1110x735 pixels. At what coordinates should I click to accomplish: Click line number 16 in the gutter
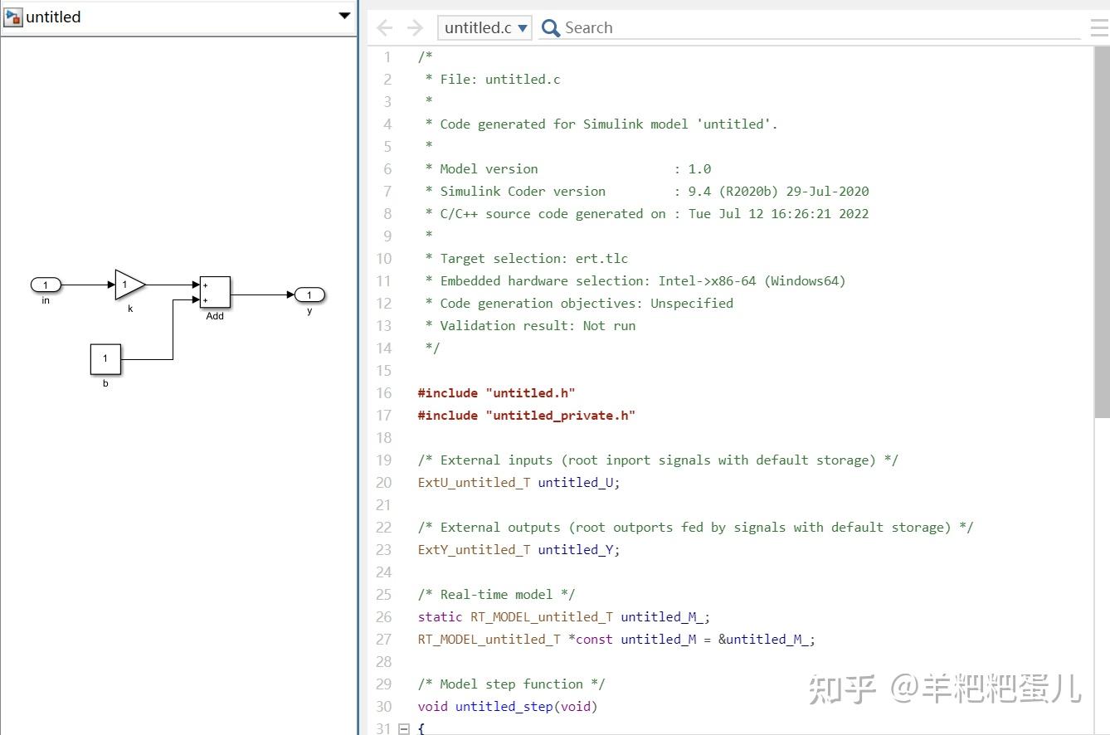click(x=383, y=392)
